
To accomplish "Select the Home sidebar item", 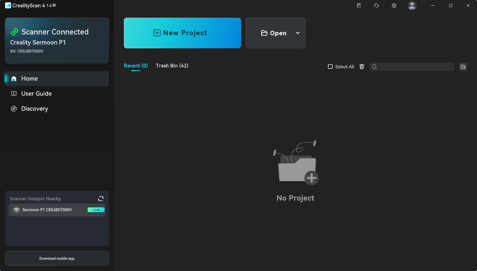I will tap(29, 79).
